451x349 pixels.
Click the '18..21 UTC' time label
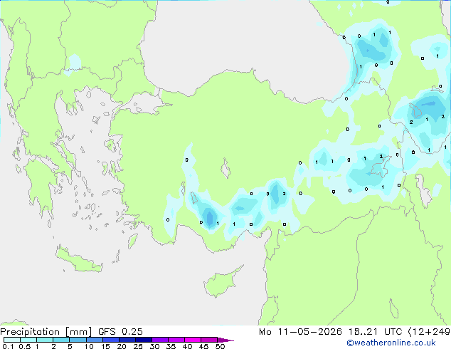click(375, 332)
